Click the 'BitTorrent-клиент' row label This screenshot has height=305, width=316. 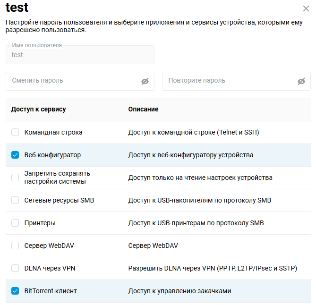[51, 291]
